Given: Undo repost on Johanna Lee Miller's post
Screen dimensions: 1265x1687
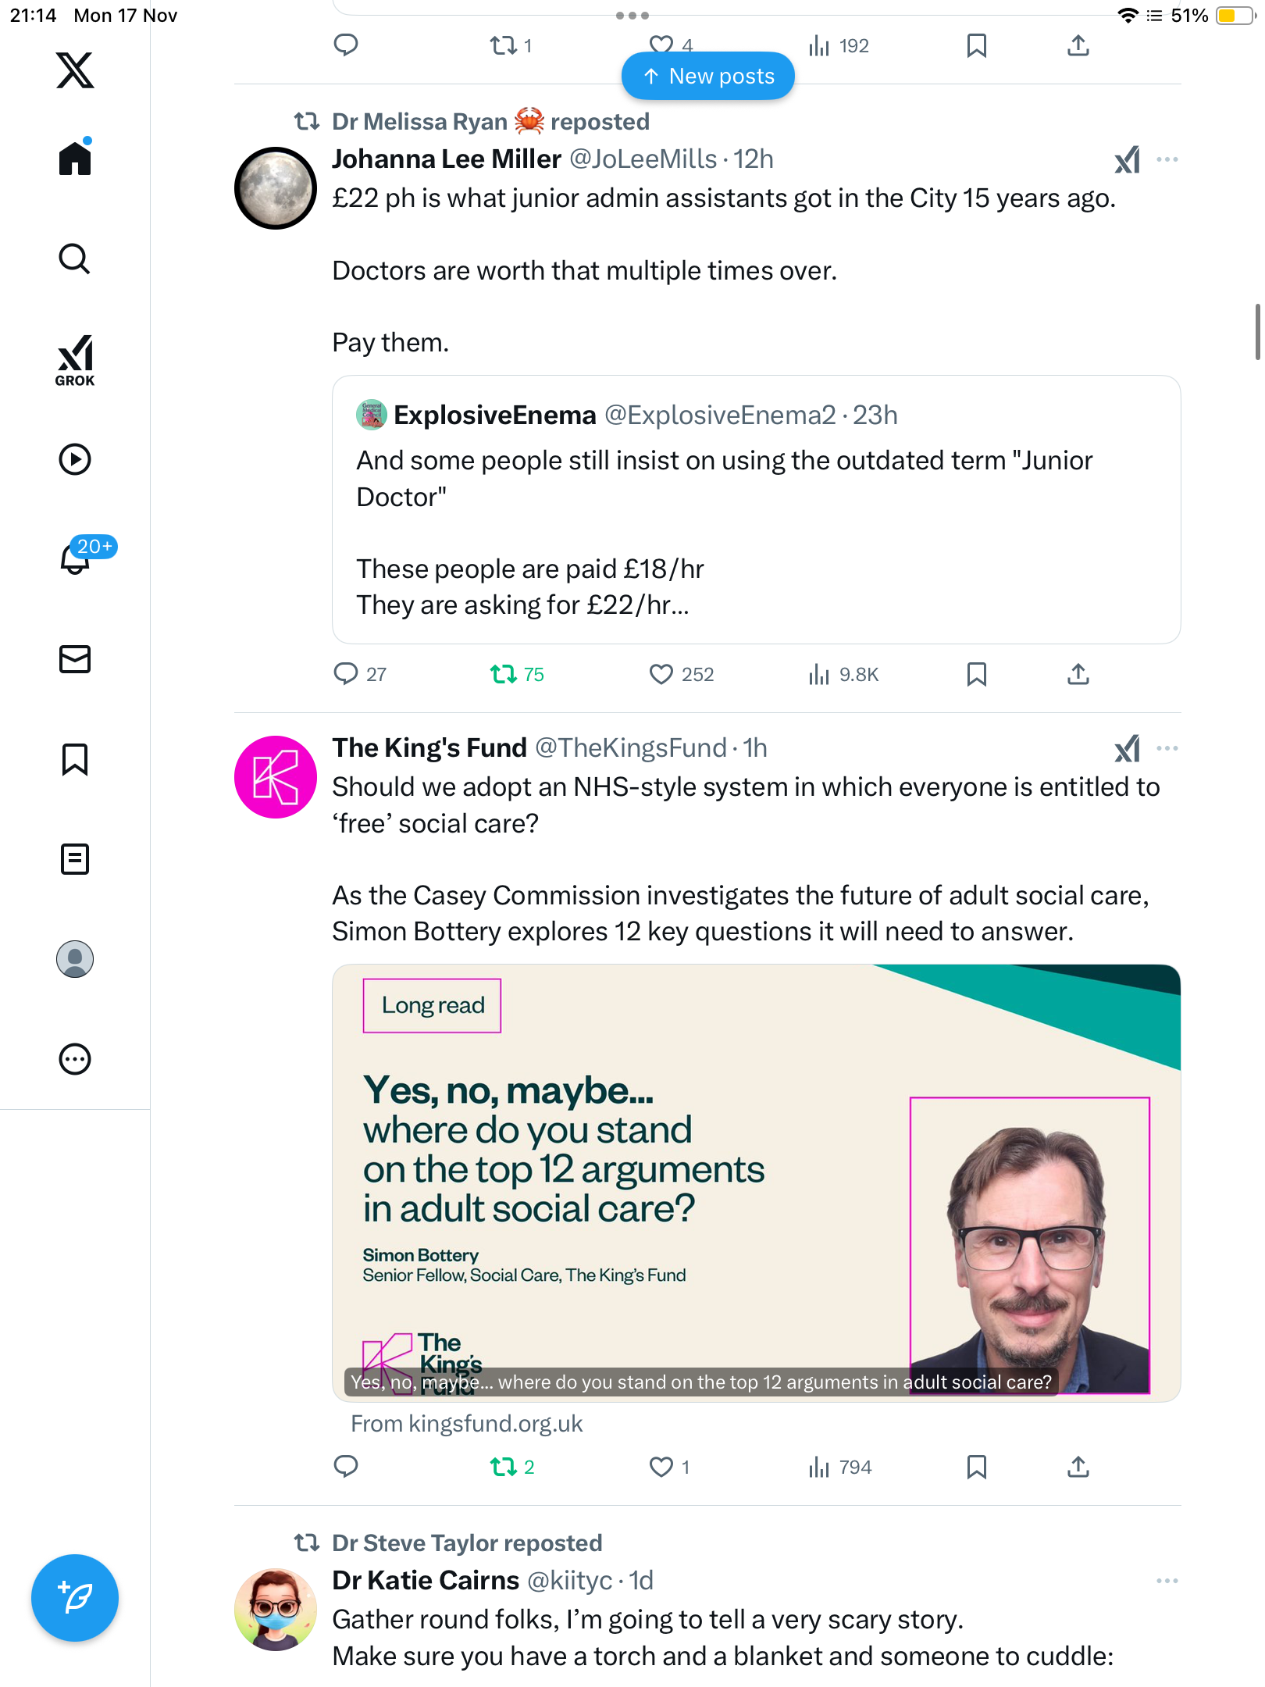Looking at the screenshot, I should tap(504, 674).
